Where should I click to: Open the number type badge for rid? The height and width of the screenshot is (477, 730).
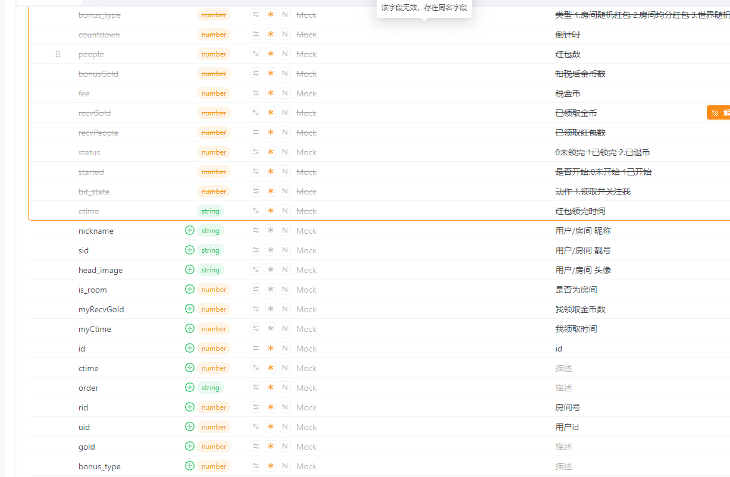click(x=214, y=407)
